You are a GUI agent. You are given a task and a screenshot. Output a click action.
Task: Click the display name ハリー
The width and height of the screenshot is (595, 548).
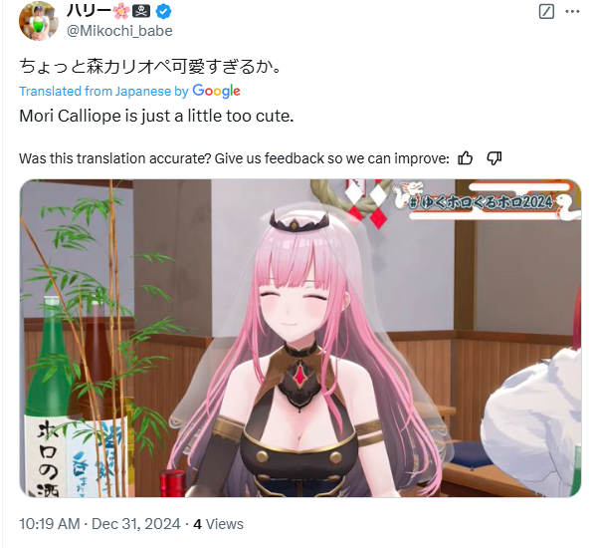(89, 11)
